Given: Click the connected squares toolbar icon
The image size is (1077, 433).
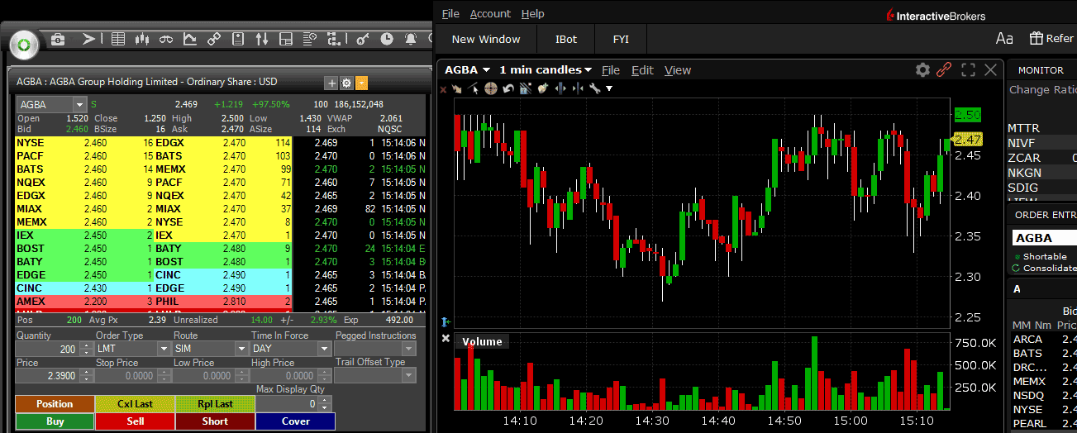Looking at the screenshot, I should click(x=334, y=39).
